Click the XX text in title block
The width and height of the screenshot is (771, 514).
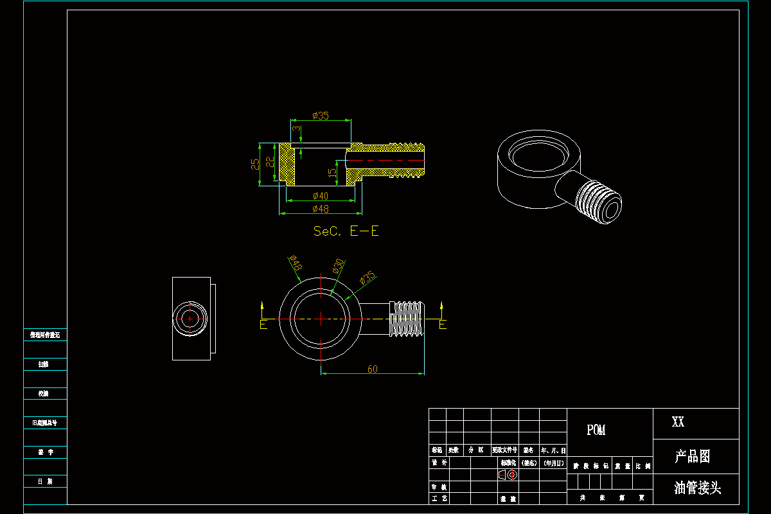pyautogui.click(x=678, y=422)
